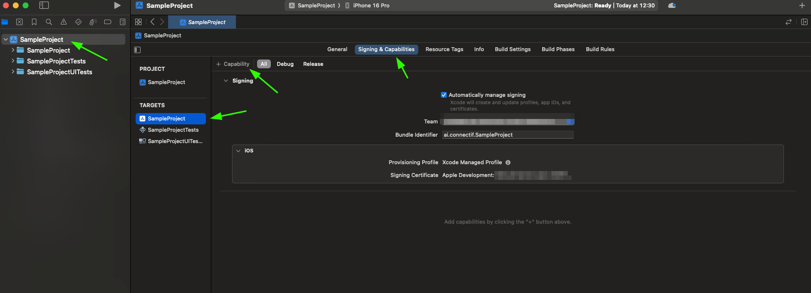This screenshot has width=811, height=293.
Task: Click the editor options swap arrows icon
Action: point(788,22)
